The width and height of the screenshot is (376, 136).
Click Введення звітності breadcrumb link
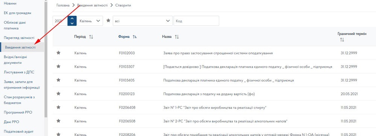[92, 5]
